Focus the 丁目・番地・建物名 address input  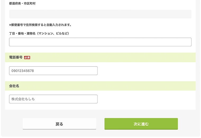[x=100, y=42]
